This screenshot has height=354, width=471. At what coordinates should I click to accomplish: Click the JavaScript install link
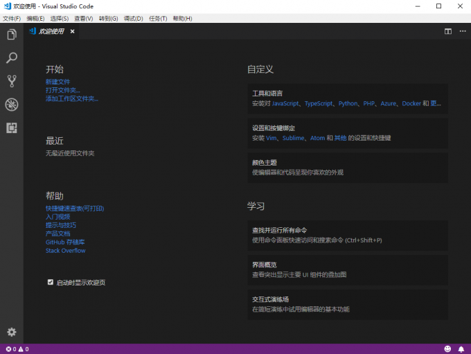[285, 103]
